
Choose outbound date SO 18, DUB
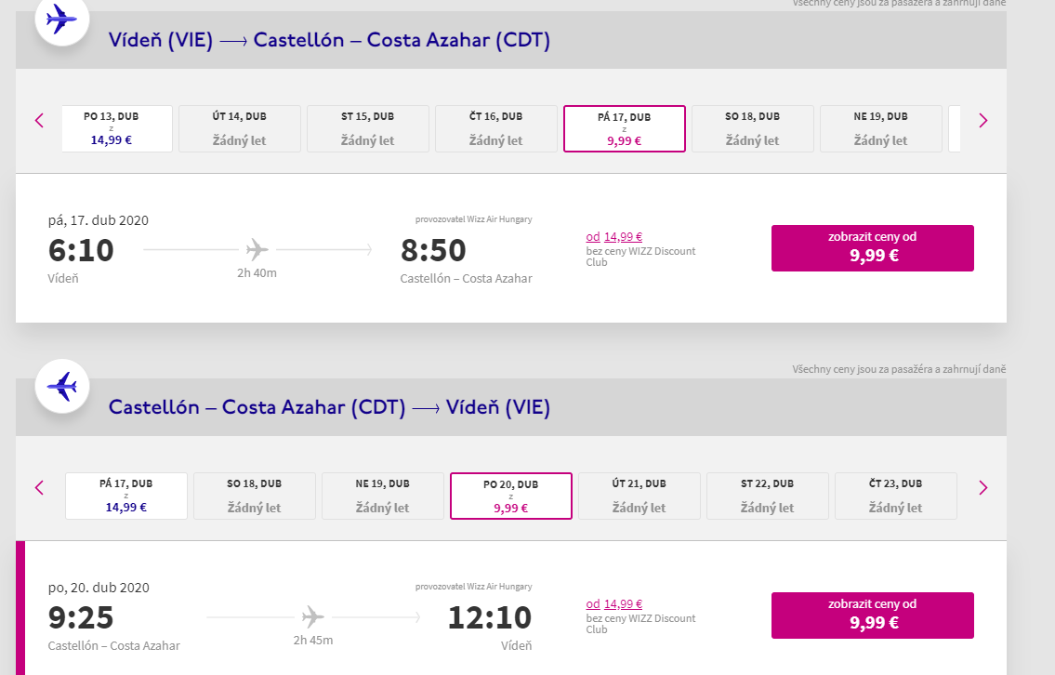pos(753,128)
